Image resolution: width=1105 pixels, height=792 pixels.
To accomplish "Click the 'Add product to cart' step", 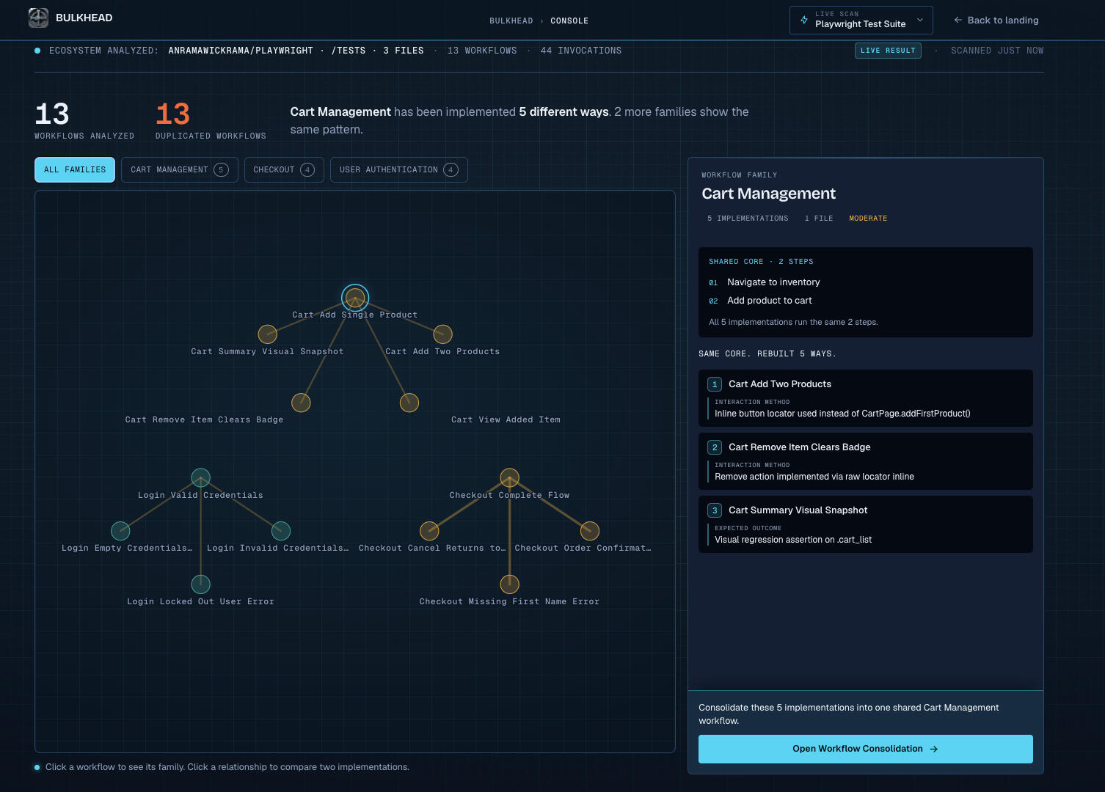I will point(769,301).
